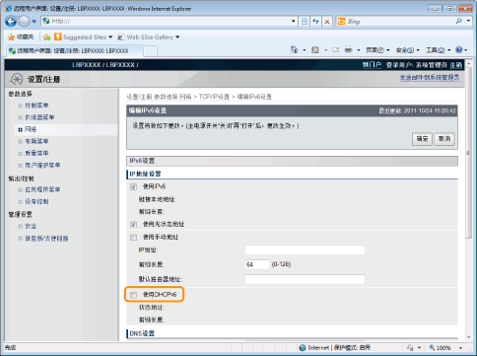This screenshot has height=356, width=477.
Task: Click the Bing search magnifier icon
Action: pos(459,22)
